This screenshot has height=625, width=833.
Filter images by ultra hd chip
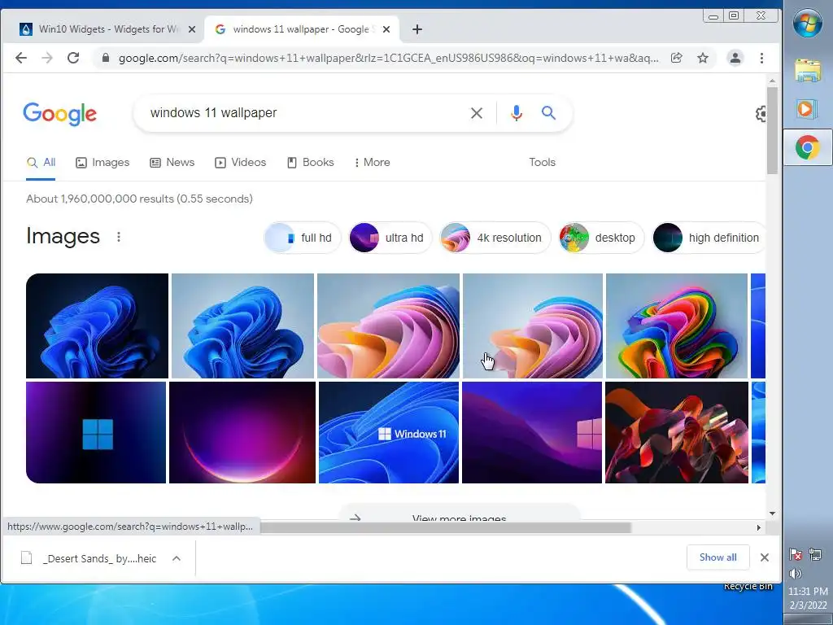[x=390, y=238]
